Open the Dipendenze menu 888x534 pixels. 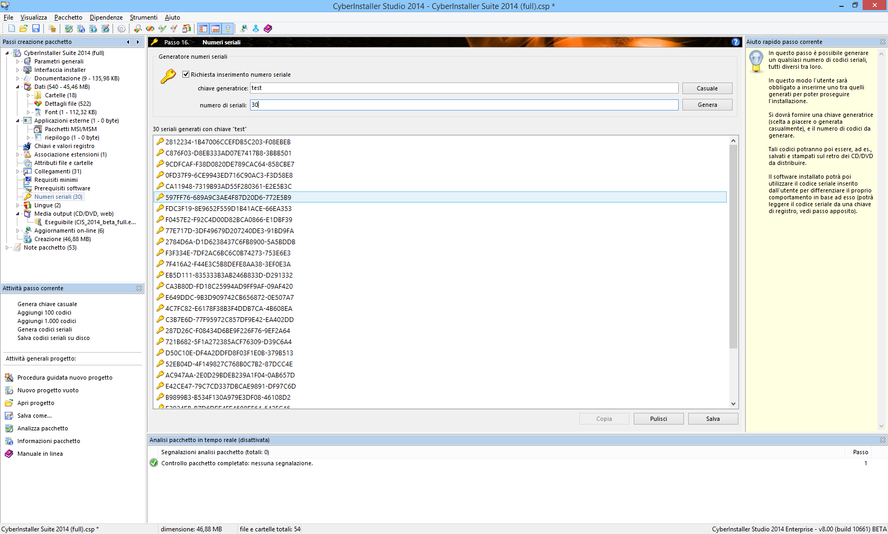(x=106, y=17)
